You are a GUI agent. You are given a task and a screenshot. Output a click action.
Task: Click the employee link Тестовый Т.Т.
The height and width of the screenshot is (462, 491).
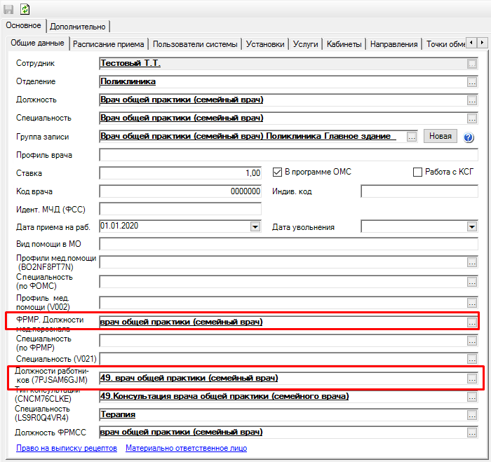[130, 63]
